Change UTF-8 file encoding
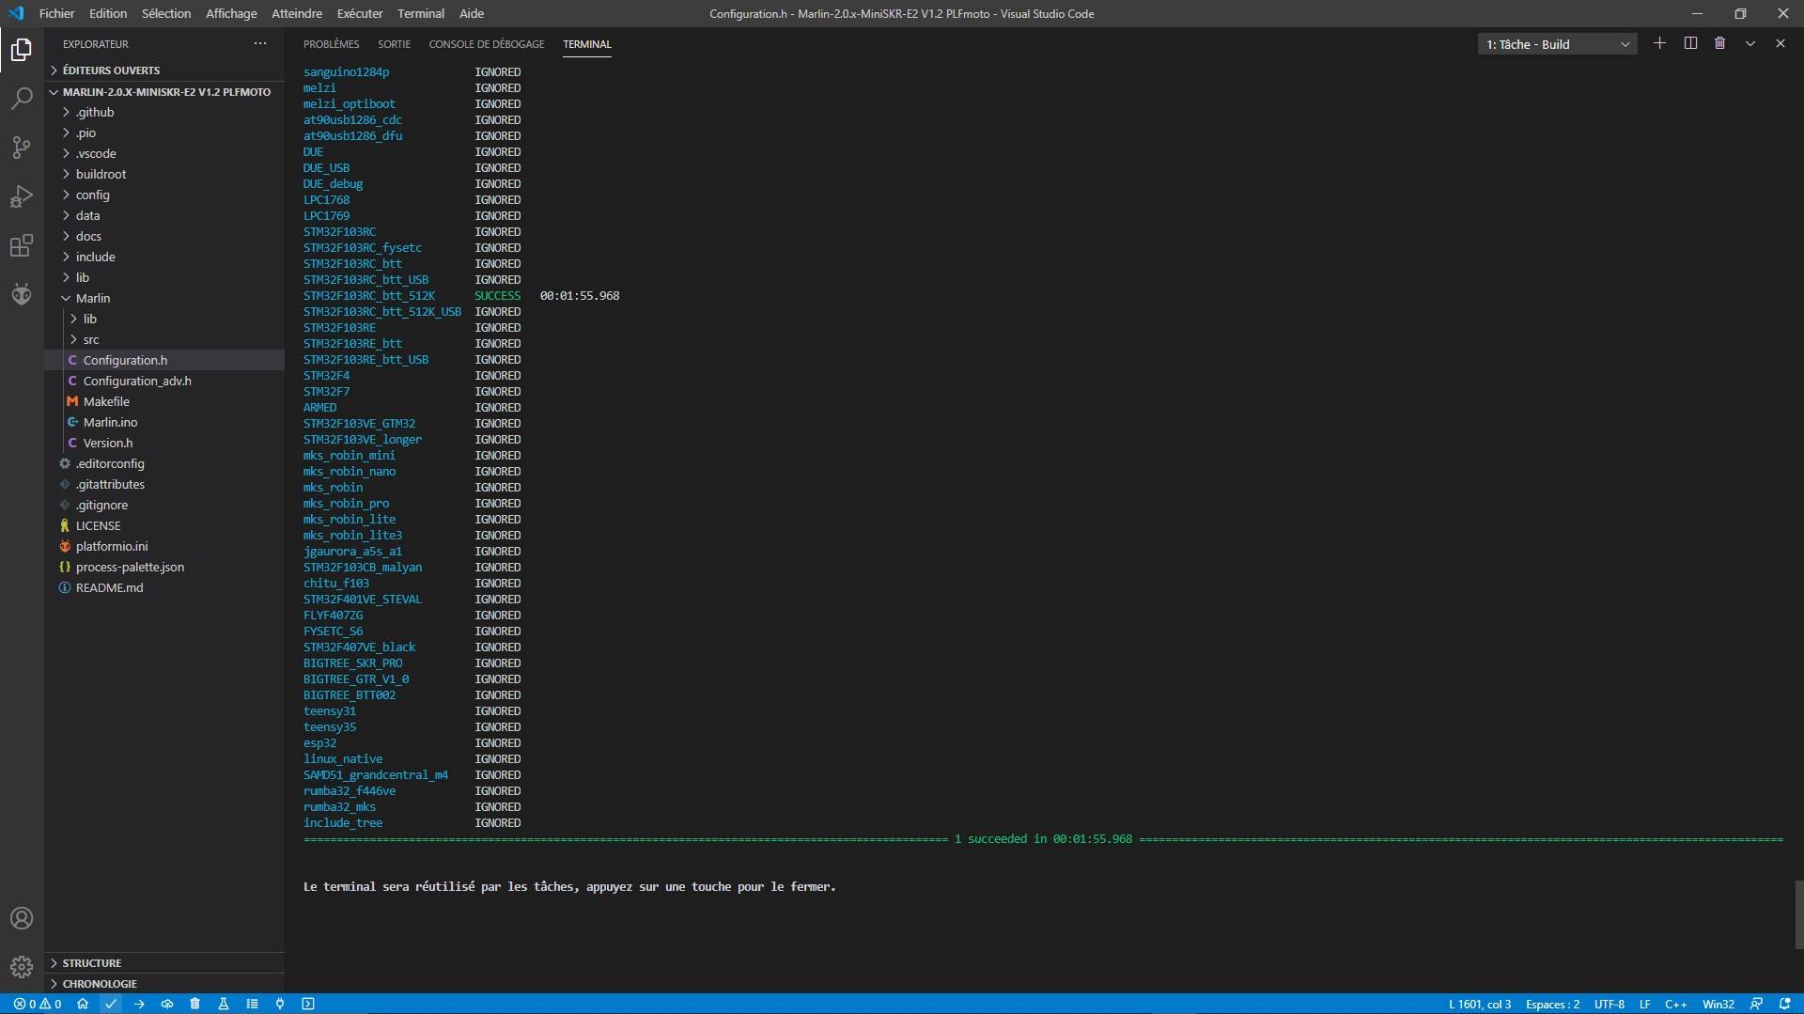1804x1014 pixels. click(1610, 1004)
